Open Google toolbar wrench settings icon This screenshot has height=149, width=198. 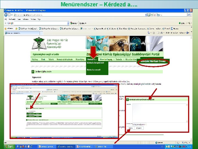pos(189,23)
